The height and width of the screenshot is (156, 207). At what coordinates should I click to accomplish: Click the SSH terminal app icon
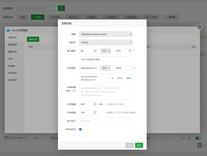click(x=6, y=138)
